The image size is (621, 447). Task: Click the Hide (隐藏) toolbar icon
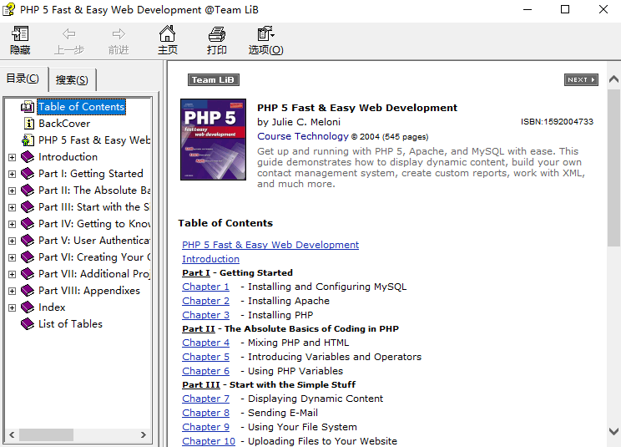coord(20,35)
